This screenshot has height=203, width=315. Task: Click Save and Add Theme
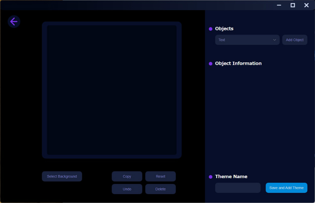[286, 188]
